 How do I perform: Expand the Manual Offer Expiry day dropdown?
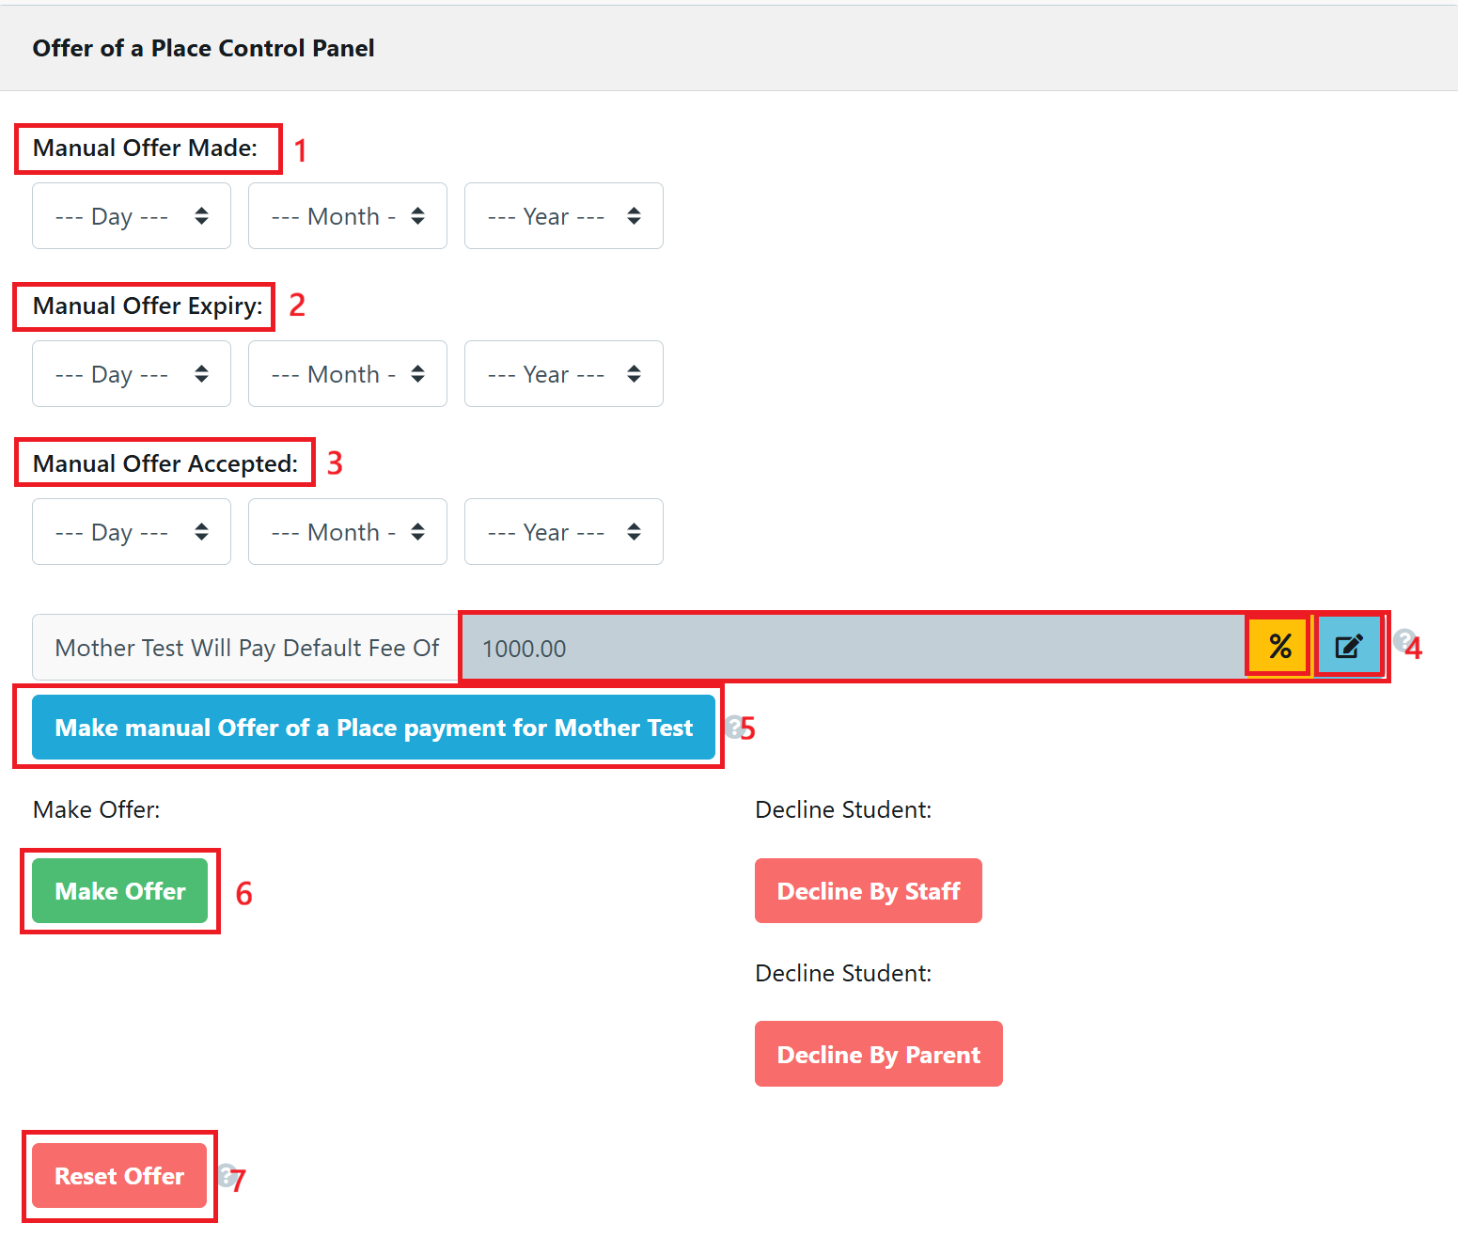pos(132,374)
